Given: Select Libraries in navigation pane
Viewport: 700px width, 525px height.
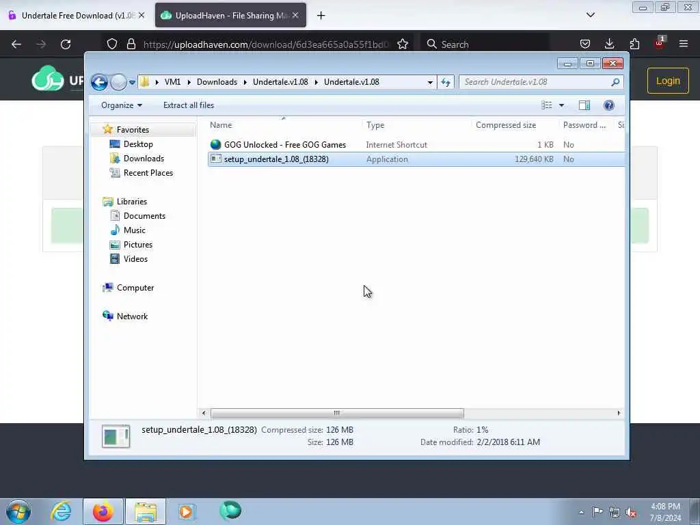Looking at the screenshot, I should tap(132, 202).
